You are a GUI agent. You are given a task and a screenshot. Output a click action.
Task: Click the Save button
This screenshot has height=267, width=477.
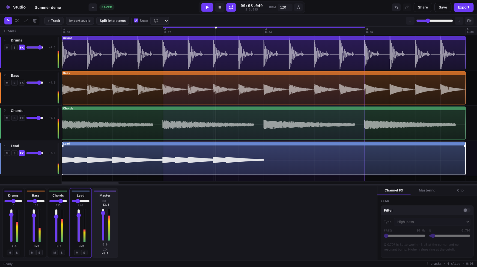point(443,7)
